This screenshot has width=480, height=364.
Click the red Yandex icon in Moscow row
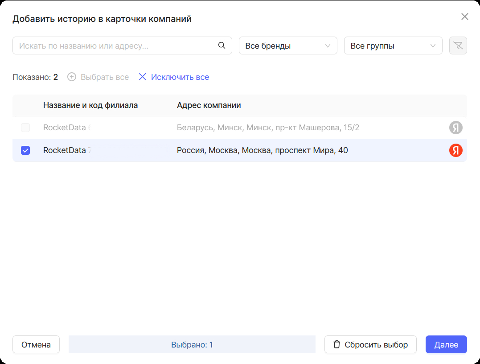point(455,150)
